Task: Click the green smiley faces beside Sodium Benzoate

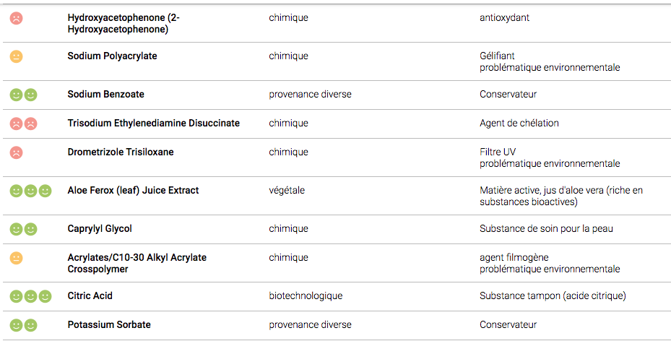Action: click(x=23, y=95)
